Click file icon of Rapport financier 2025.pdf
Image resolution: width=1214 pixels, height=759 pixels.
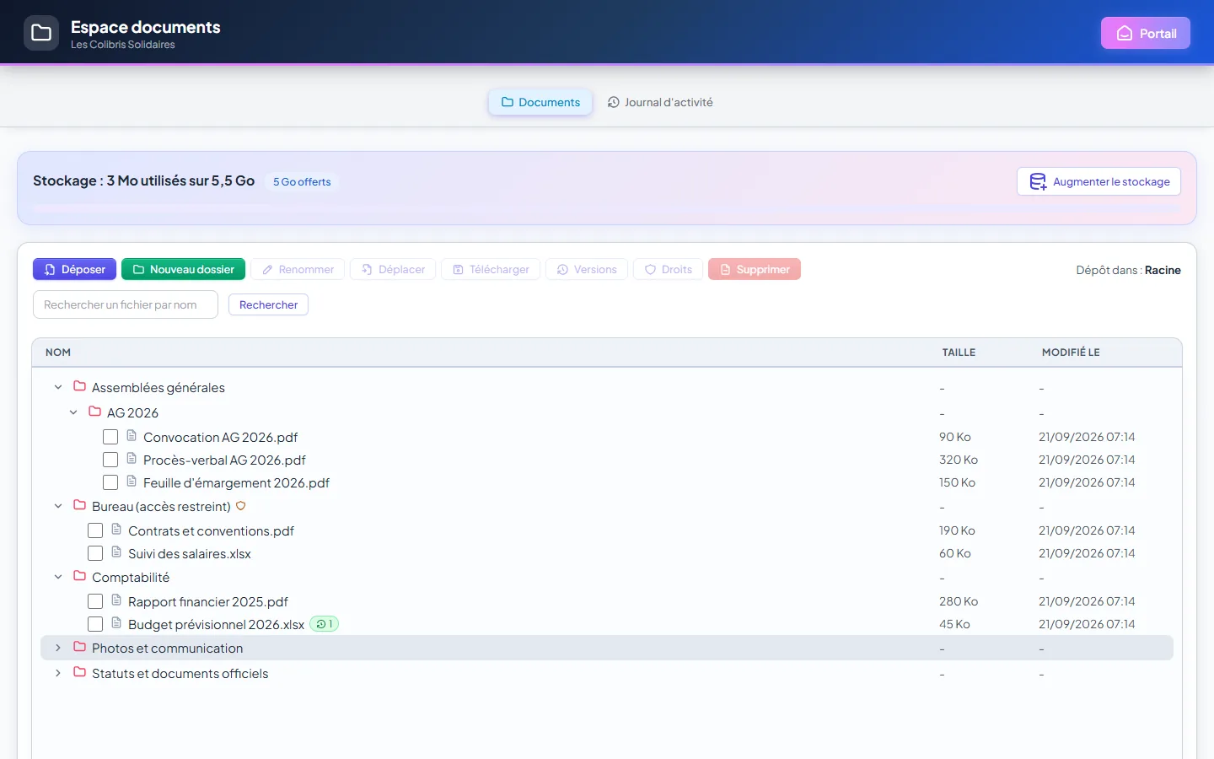tap(116, 600)
